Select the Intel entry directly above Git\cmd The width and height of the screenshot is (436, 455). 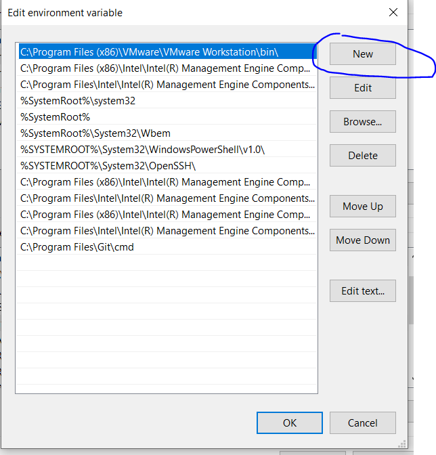(166, 231)
